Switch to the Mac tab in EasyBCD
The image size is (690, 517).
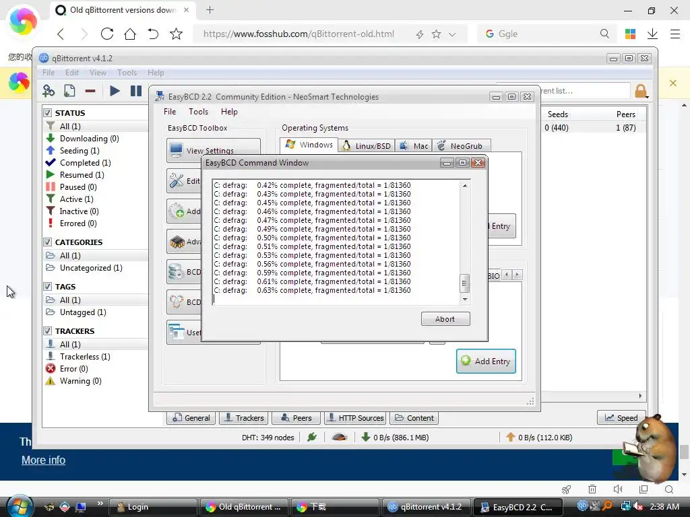[x=414, y=145]
